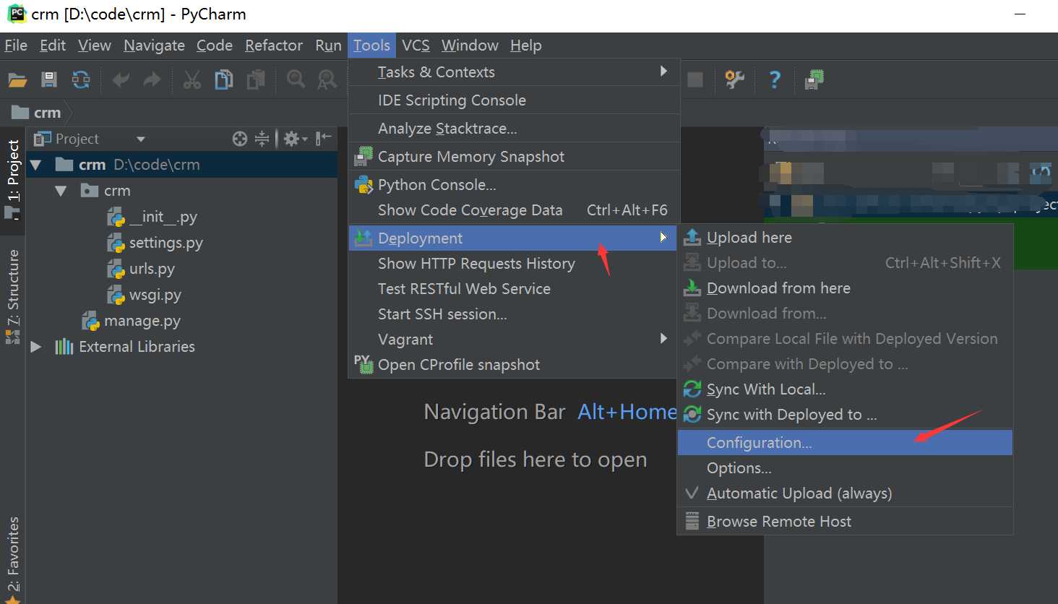
Task: Click Download from here menu item
Action: tap(845, 288)
